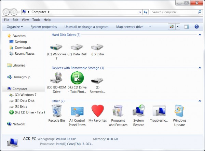Image resolution: width=205 pixels, height=151 pixels.
Task: Click Uninstall or change a program
Action: point(86,27)
